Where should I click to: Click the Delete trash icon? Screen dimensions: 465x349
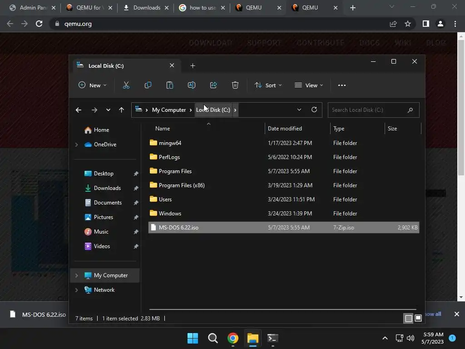pos(235,85)
